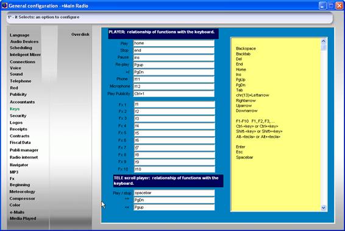Select the Voice option
The image size is (345, 231).
pyautogui.click(x=15, y=68)
